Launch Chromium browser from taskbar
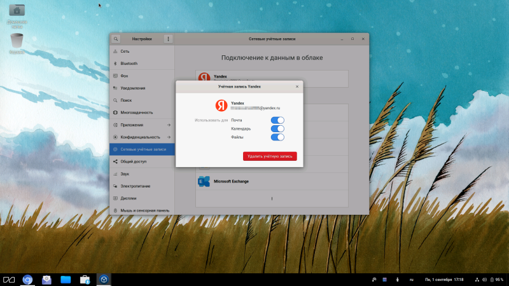Image resolution: width=509 pixels, height=286 pixels. pos(28,279)
